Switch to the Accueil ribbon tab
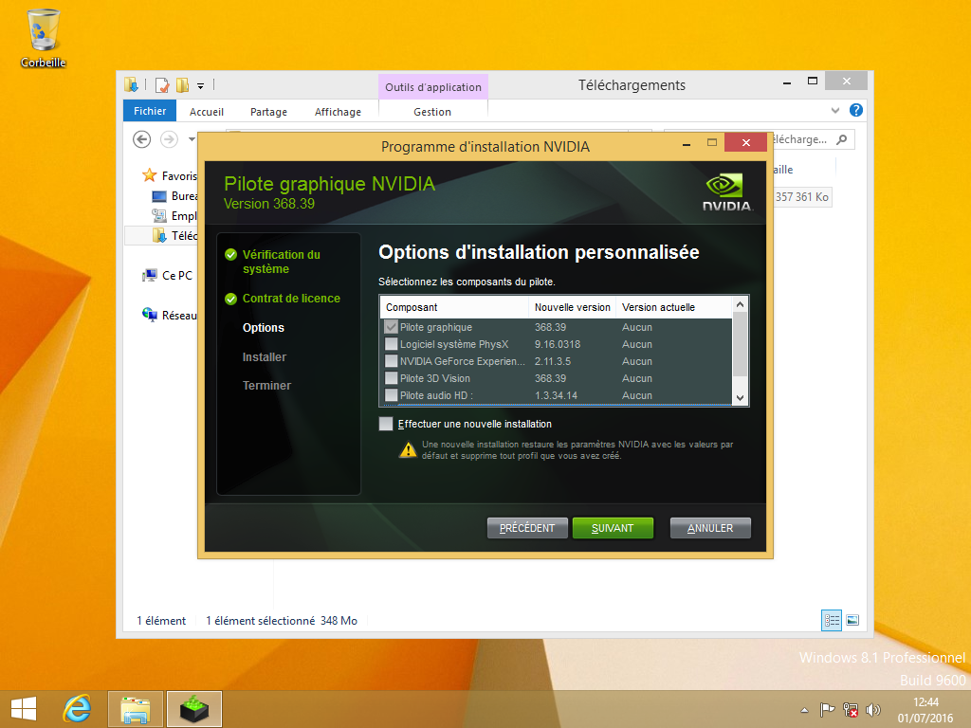This screenshot has height=728, width=971. (x=206, y=112)
